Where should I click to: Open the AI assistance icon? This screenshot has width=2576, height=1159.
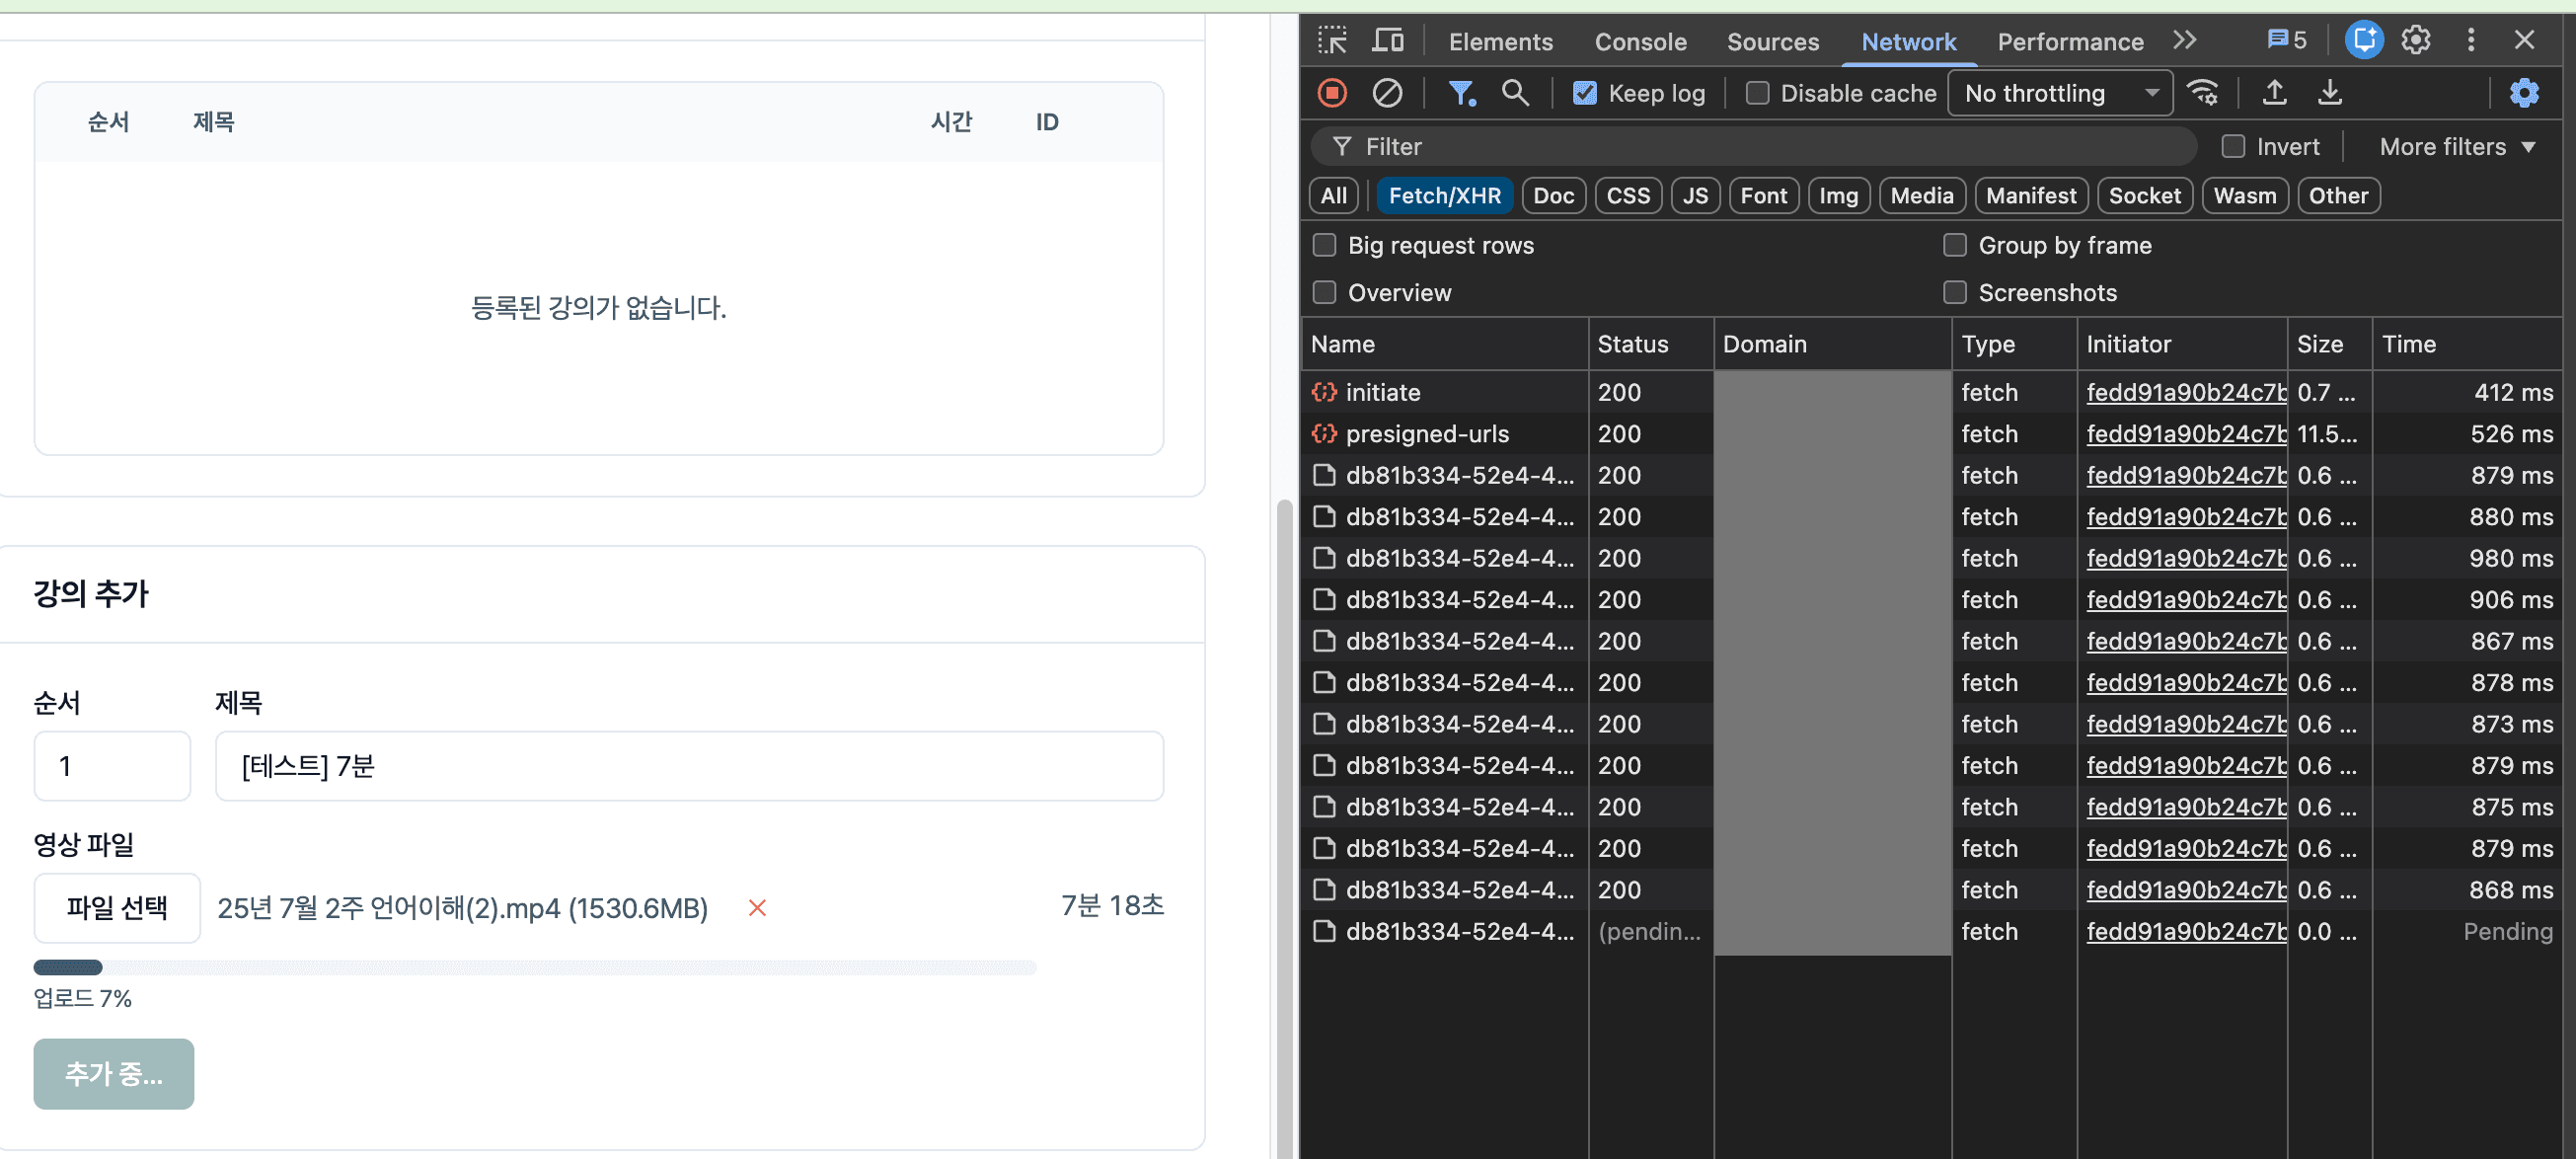(x=2364, y=41)
